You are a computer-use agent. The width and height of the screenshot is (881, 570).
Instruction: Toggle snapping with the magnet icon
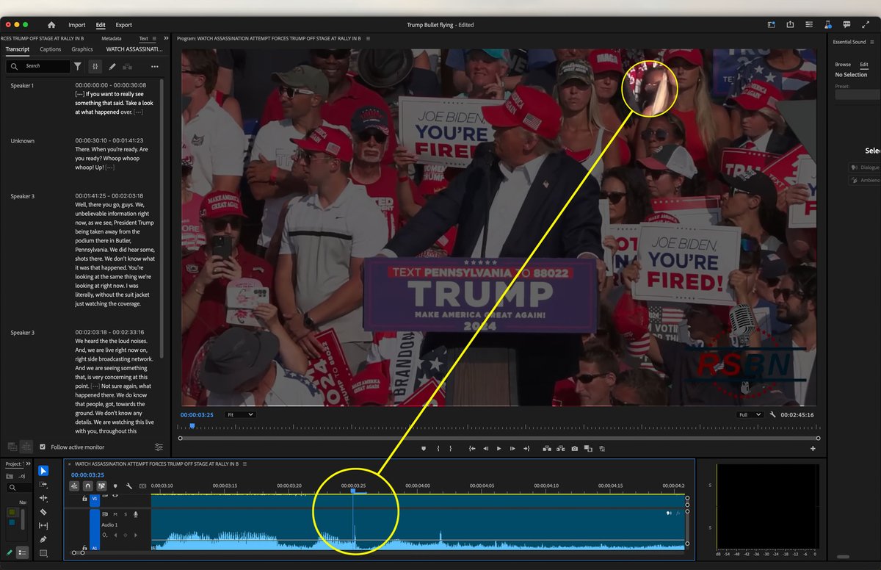coord(87,486)
